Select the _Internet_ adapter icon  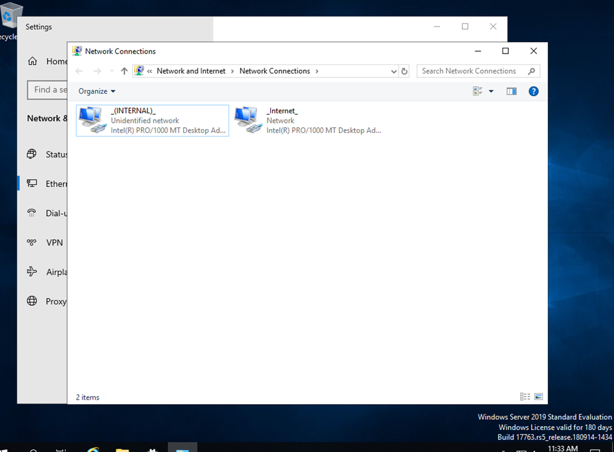(248, 120)
